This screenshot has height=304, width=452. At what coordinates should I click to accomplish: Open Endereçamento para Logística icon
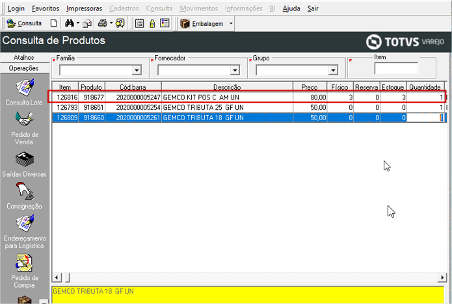coord(25,223)
